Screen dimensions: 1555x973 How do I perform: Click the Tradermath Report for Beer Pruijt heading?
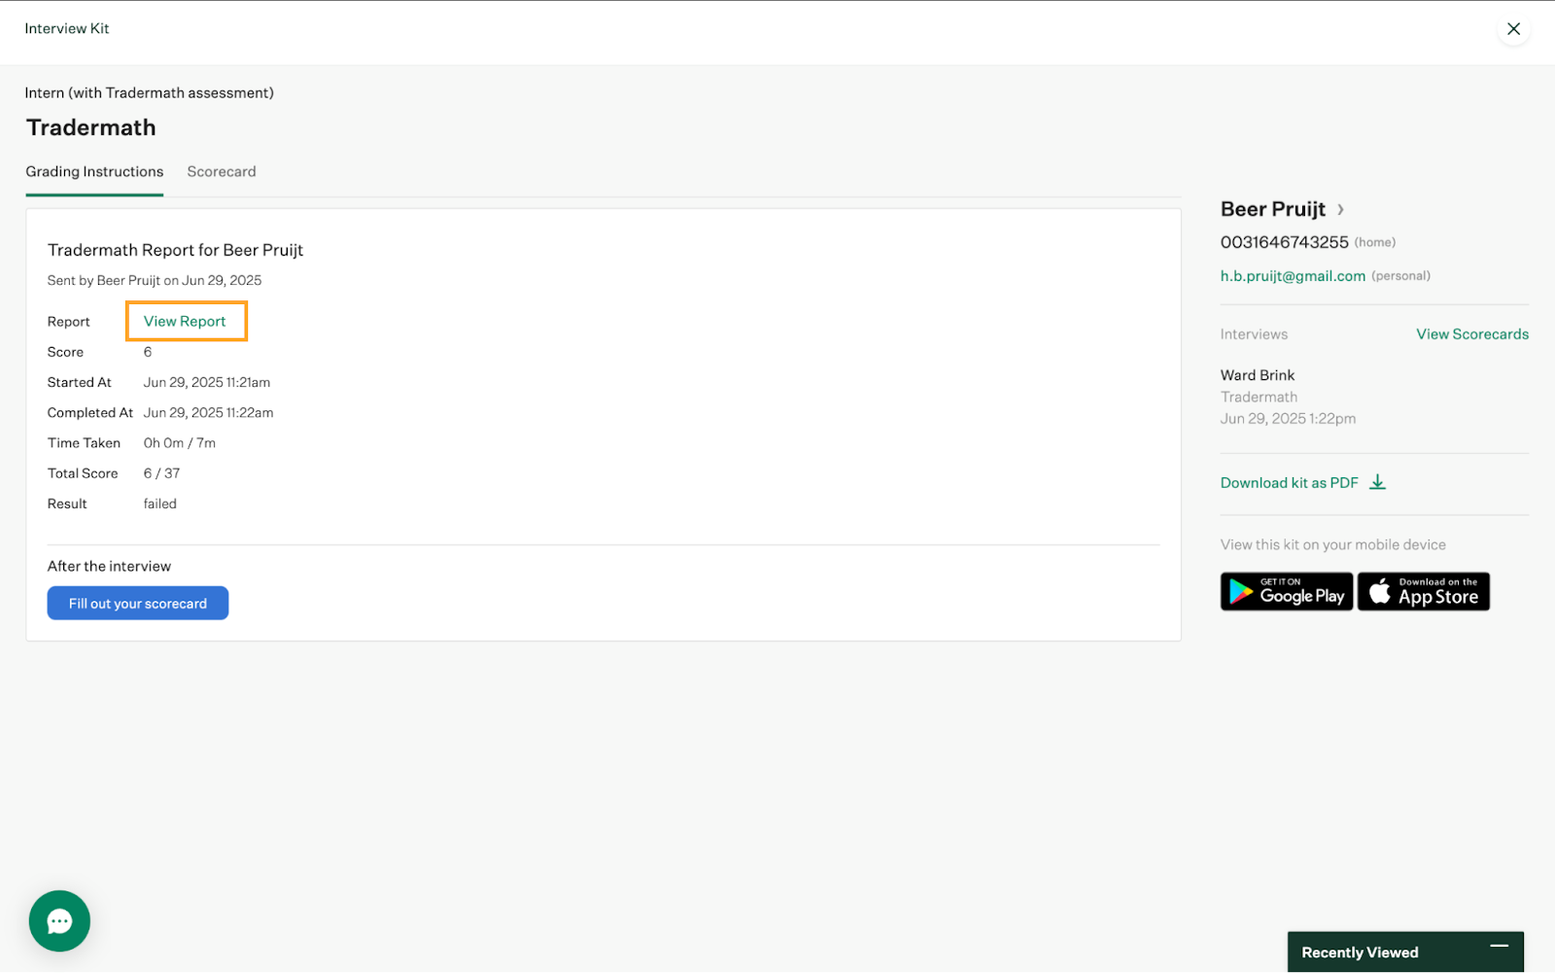pos(175,251)
